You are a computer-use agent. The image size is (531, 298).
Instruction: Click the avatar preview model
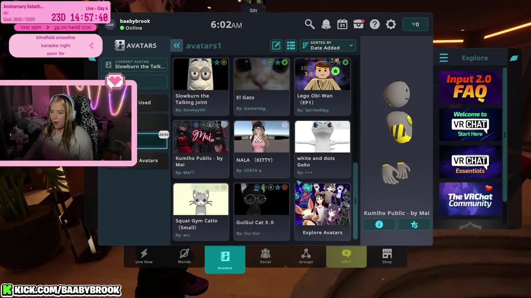coord(397,132)
